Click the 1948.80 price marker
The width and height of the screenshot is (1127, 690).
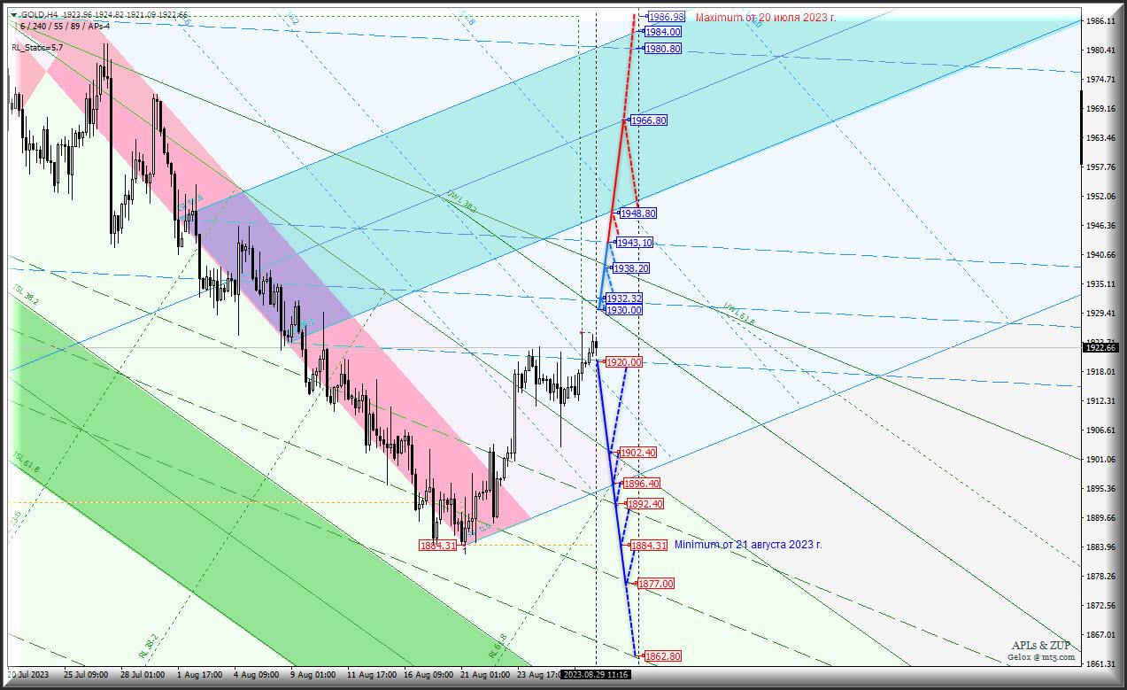point(637,213)
